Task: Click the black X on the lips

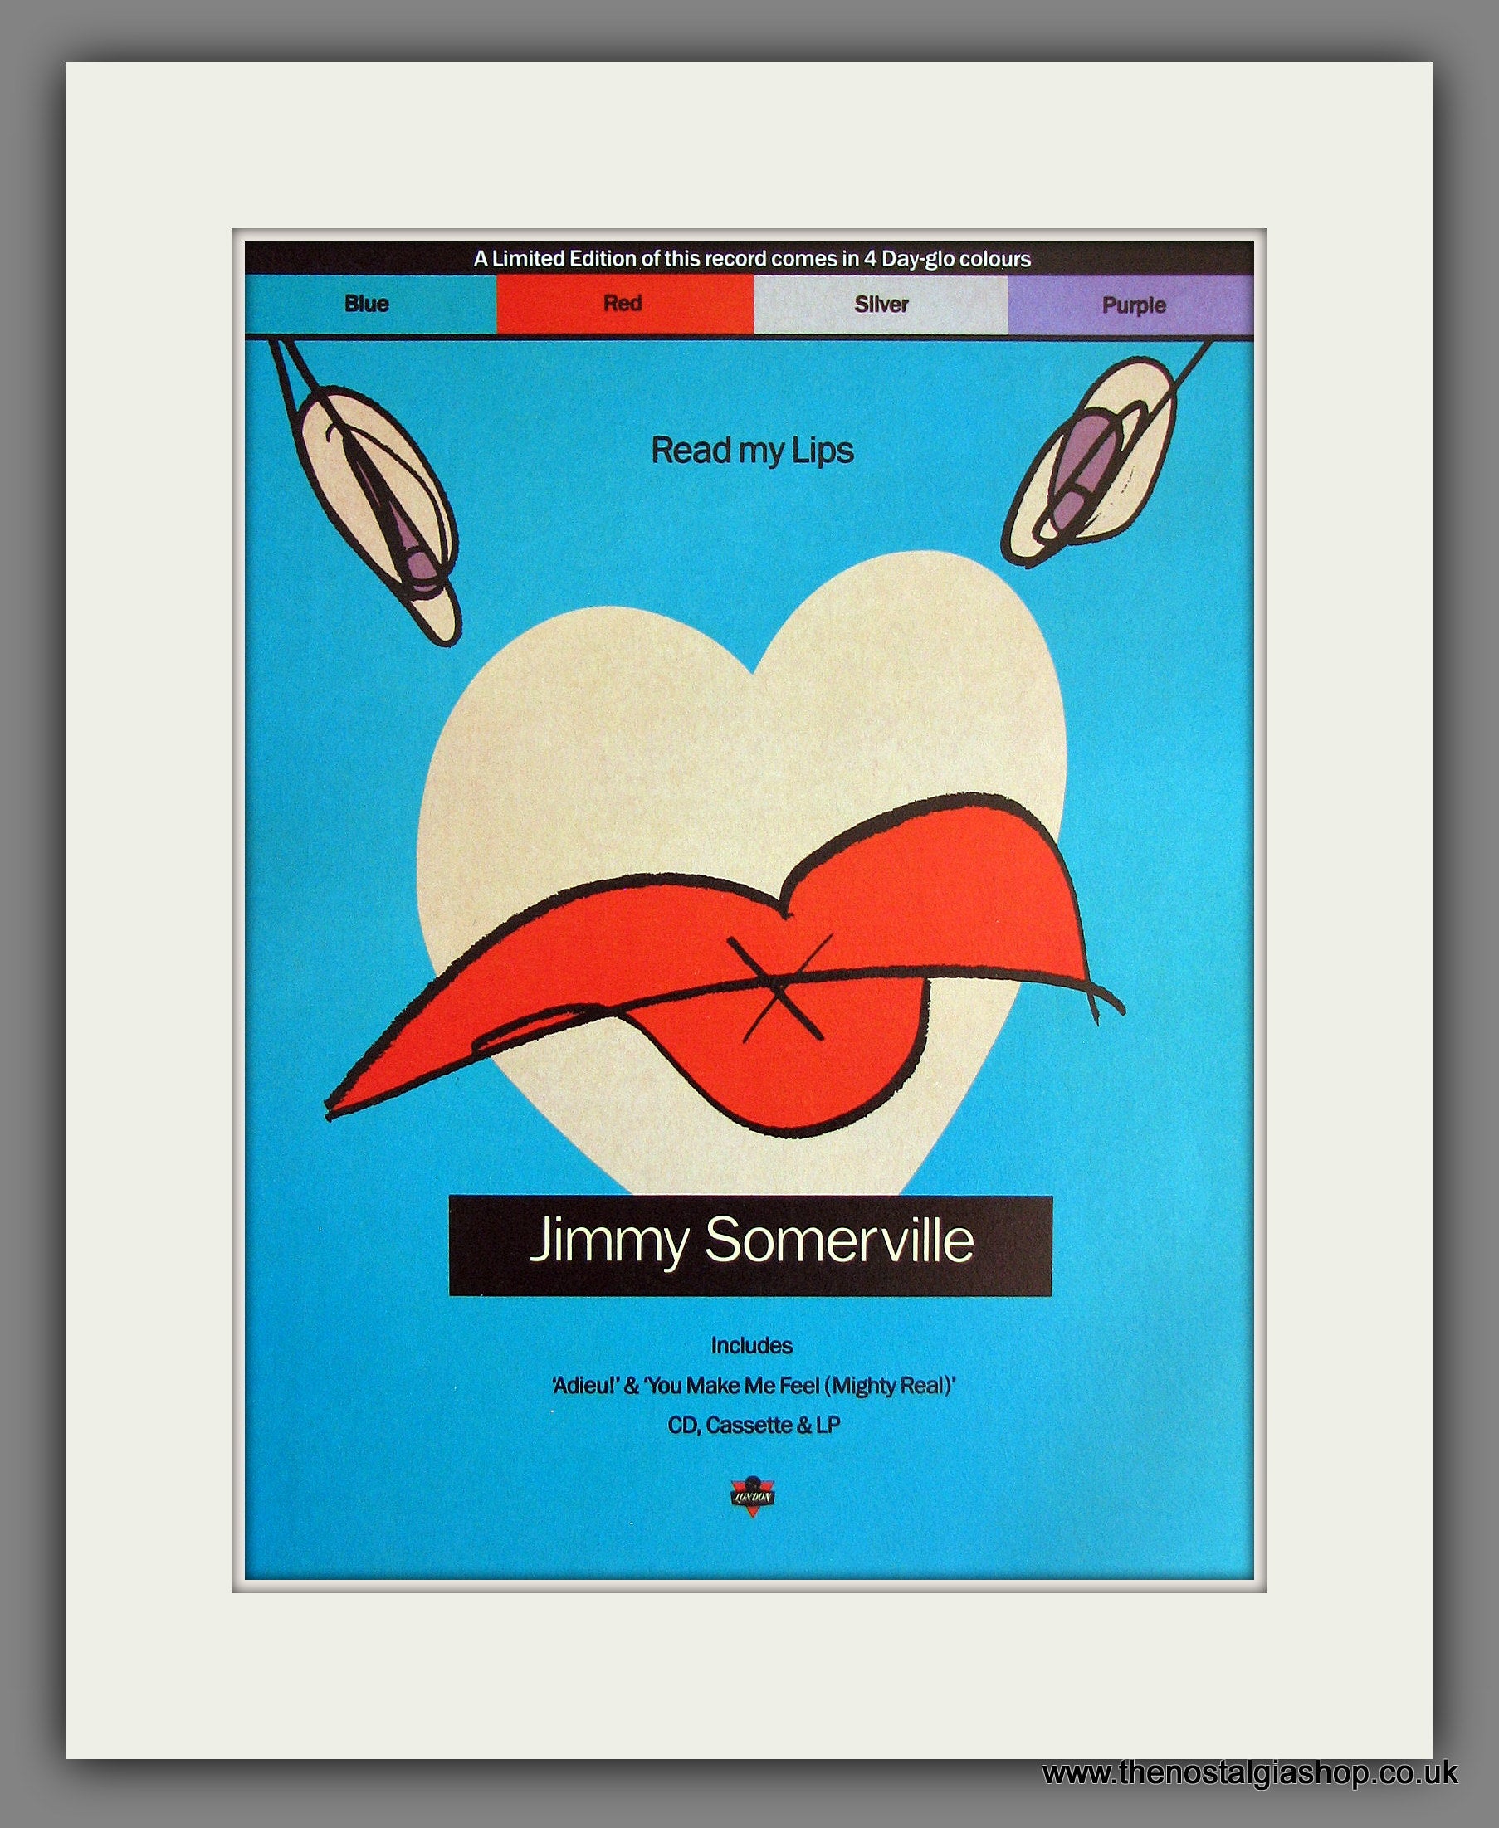Action: click(779, 987)
